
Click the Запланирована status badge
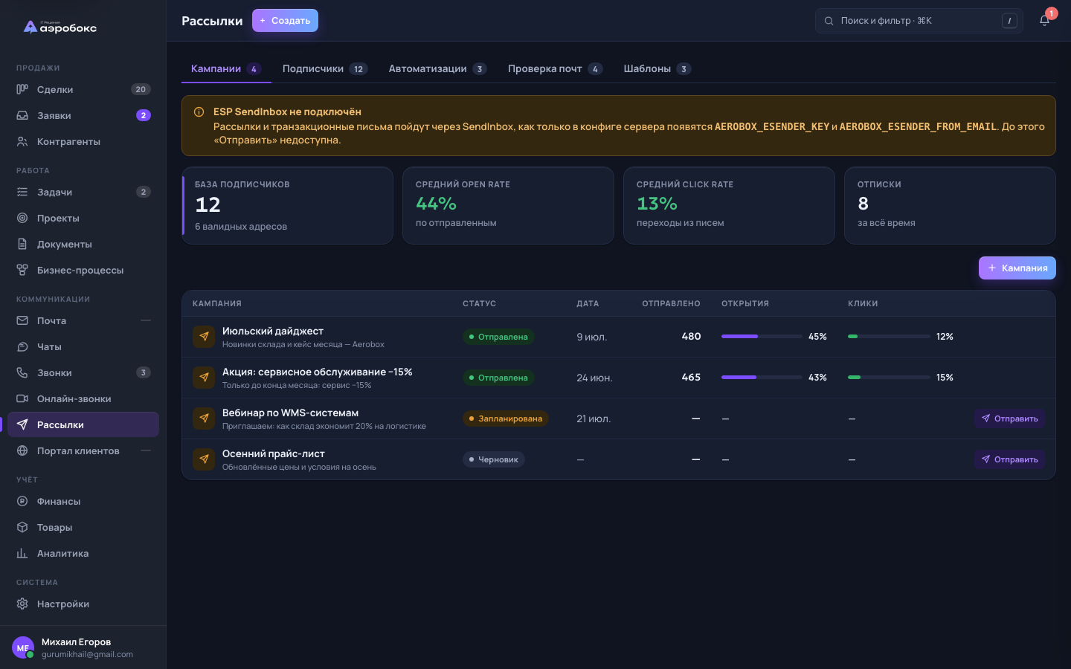coord(506,418)
